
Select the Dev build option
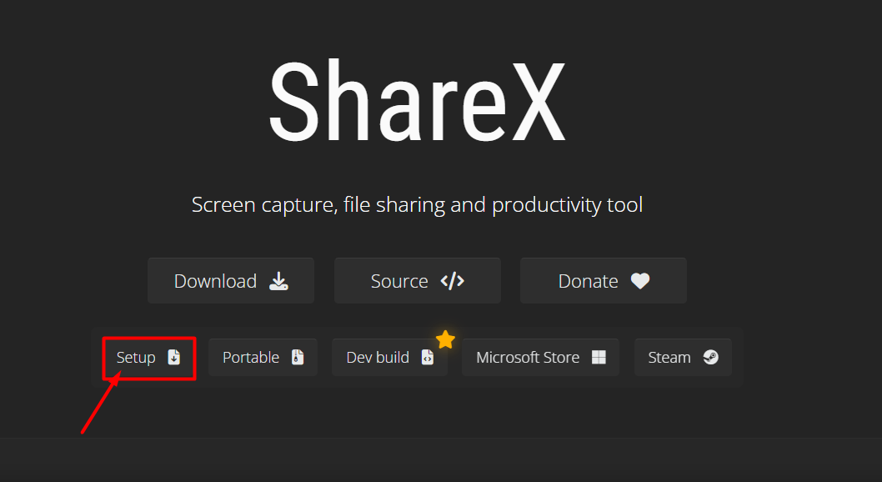pos(390,357)
